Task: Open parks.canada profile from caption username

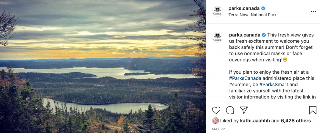Action: [245, 35]
